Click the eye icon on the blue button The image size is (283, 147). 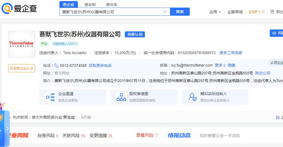[x=274, y=33]
